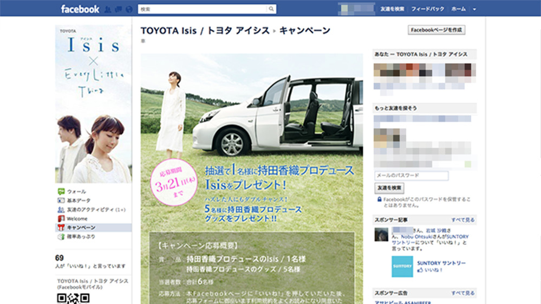Click TOYOTA Isis page title link
541x304 pixels.
[205, 31]
